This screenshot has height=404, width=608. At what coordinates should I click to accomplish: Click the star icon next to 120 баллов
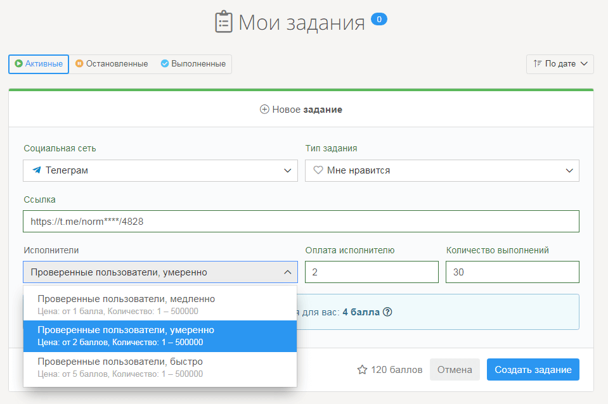(x=362, y=370)
